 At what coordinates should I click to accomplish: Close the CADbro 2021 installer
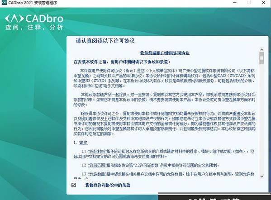pyautogui.click(x=263, y=3)
